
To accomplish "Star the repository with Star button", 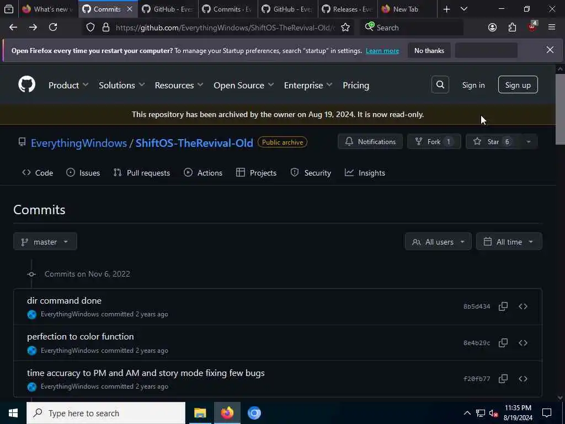I will click(493, 142).
